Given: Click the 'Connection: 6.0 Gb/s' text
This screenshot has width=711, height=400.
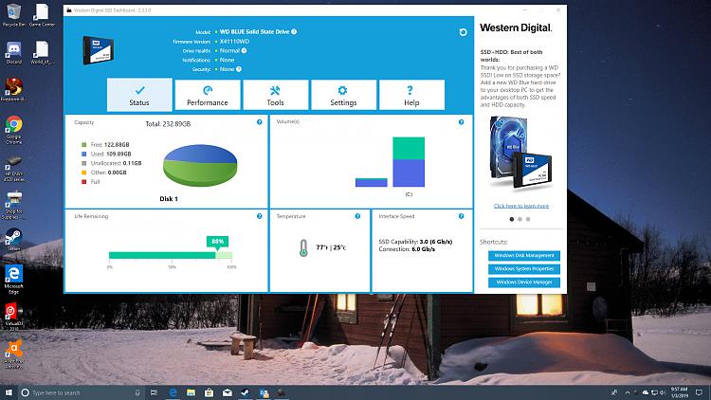Looking at the screenshot, I should pyautogui.click(x=407, y=249).
